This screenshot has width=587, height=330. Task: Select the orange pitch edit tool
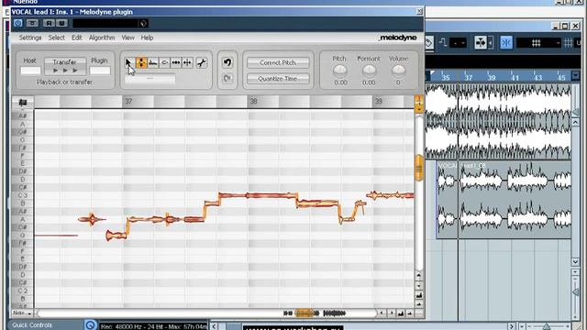141,63
